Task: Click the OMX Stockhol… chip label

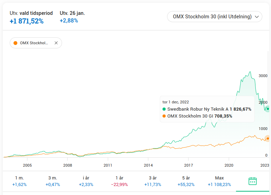Action: coord(34,43)
